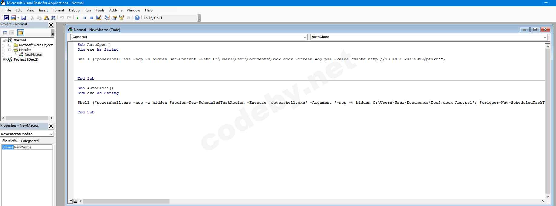Click the Redo arrow icon

coord(69,18)
